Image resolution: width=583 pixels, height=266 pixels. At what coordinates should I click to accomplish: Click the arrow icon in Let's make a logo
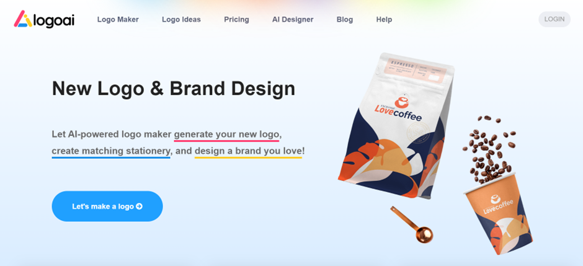[139, 206]
